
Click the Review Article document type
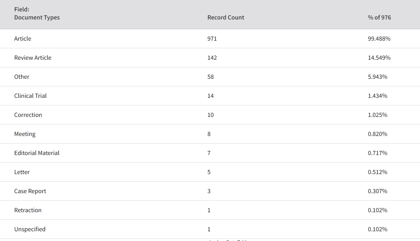(33, 58)
